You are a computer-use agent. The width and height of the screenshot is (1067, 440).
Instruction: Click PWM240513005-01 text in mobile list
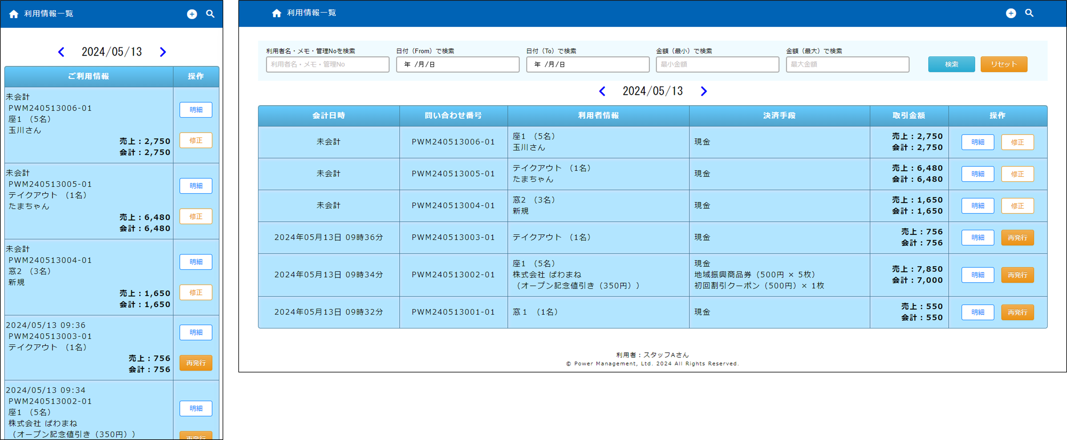(x=50, y=185)
